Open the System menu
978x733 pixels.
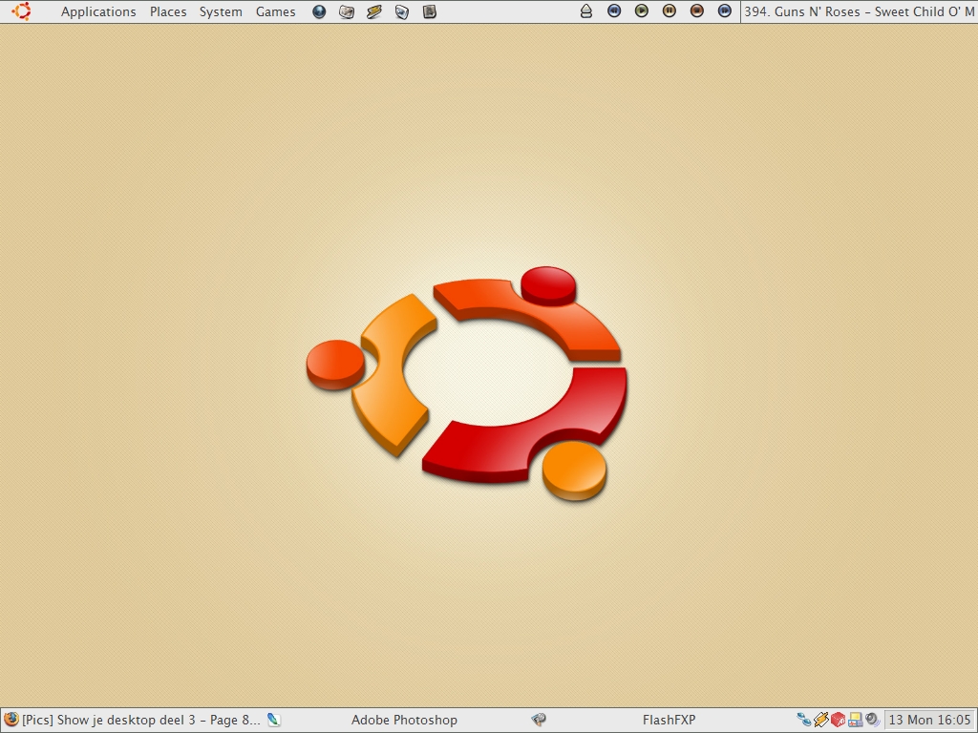pos(221,11)
